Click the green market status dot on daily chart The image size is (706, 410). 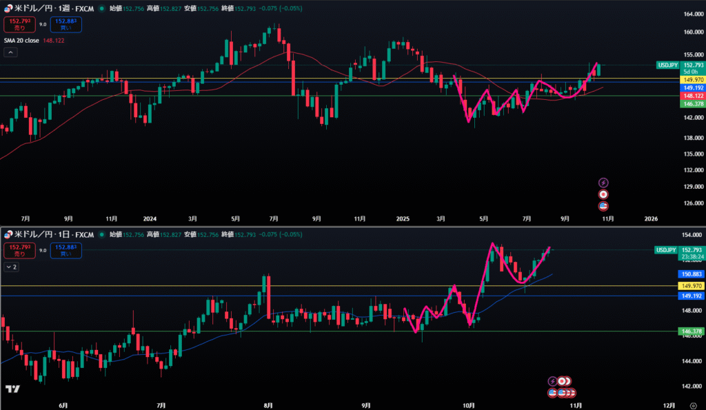click(102, 234)
